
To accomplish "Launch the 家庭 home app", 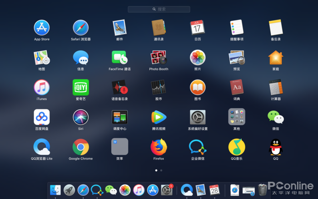I will (x=276, y=58).
